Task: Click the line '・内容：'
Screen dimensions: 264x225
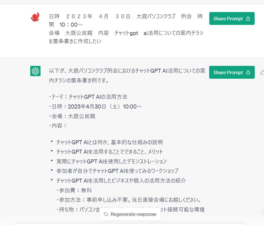Action: [58, 126]
